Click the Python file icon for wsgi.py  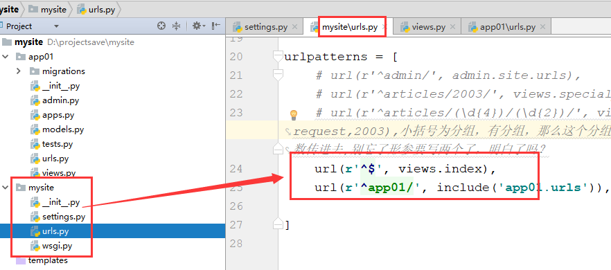(x=35, y=246)
